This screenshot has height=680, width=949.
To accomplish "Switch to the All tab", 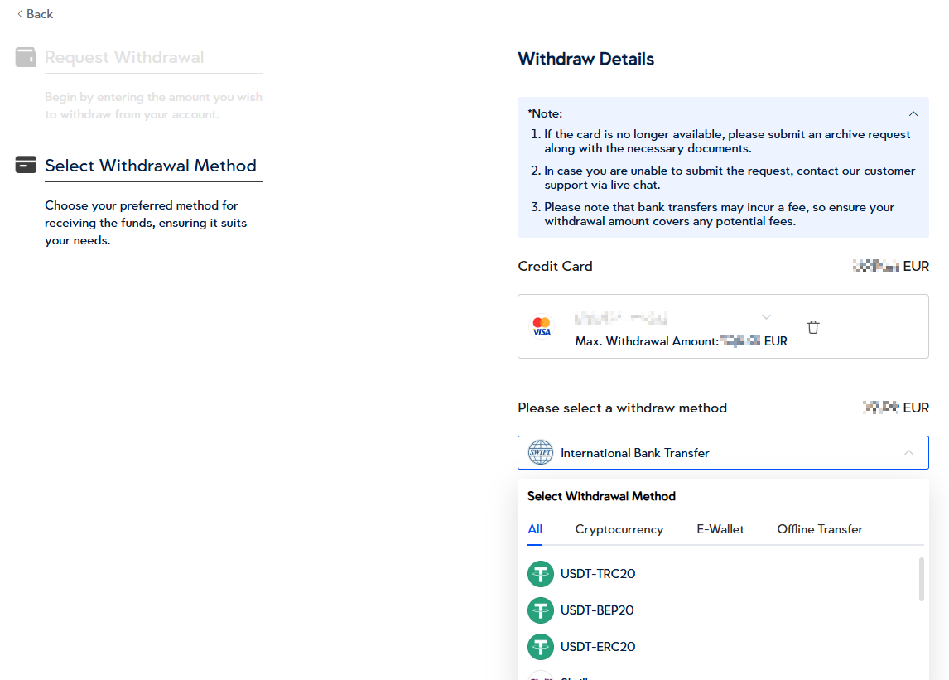I will tap(535, 529).
